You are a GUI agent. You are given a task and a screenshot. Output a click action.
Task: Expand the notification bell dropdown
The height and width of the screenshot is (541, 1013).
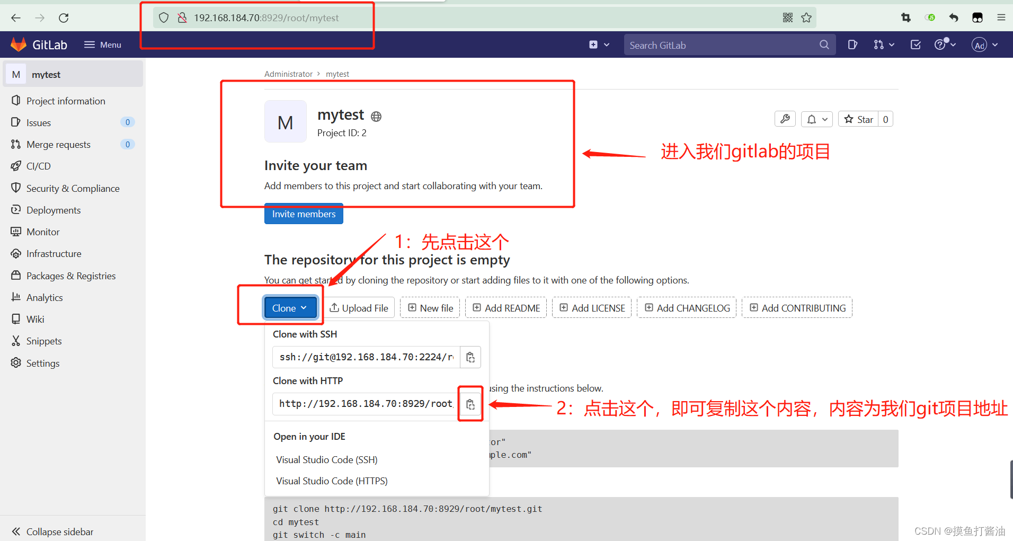(817, 119)
